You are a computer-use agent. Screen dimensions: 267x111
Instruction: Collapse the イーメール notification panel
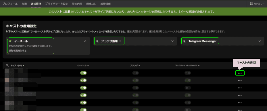point(85,41)
